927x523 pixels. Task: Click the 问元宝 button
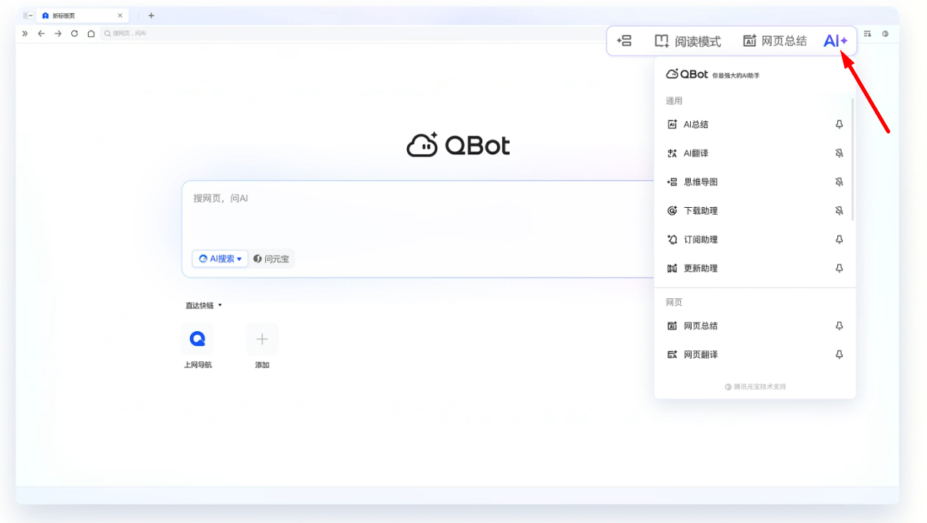(x=272, y=258)
